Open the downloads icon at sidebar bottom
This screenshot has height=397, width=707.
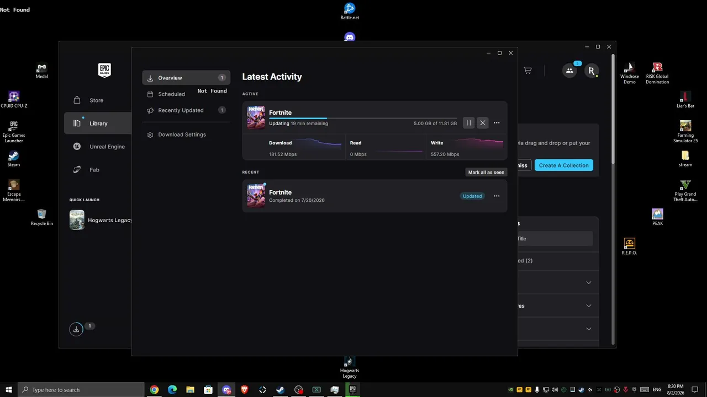[76, 329]
